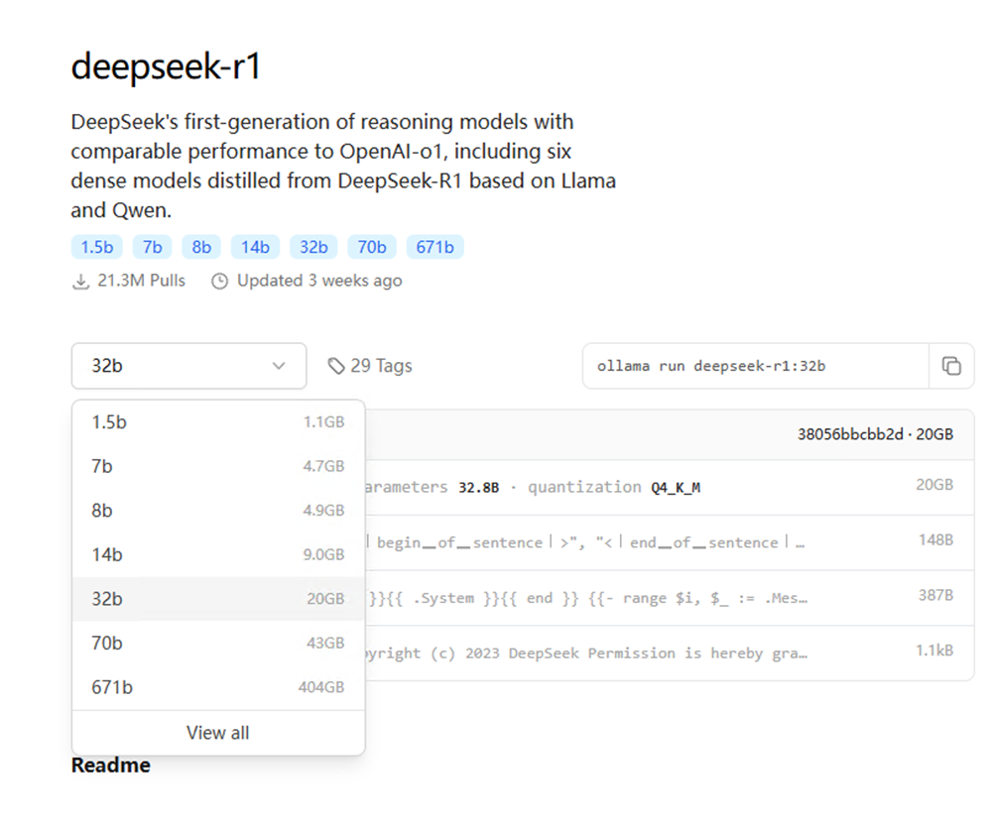Select the 7b option at 4.7GB
This screenshot has width=991, height=830.
click(x=218, y=466)
